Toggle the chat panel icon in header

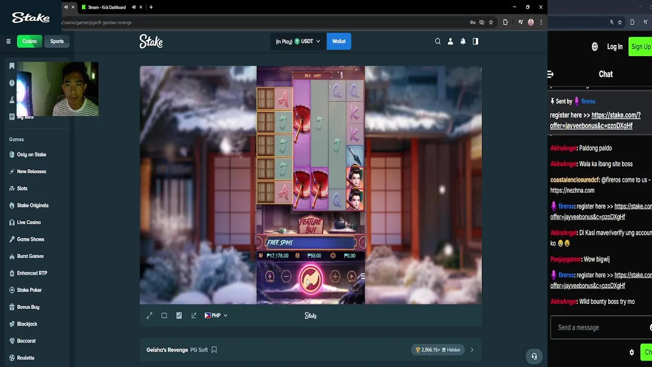tap(475, 41)
